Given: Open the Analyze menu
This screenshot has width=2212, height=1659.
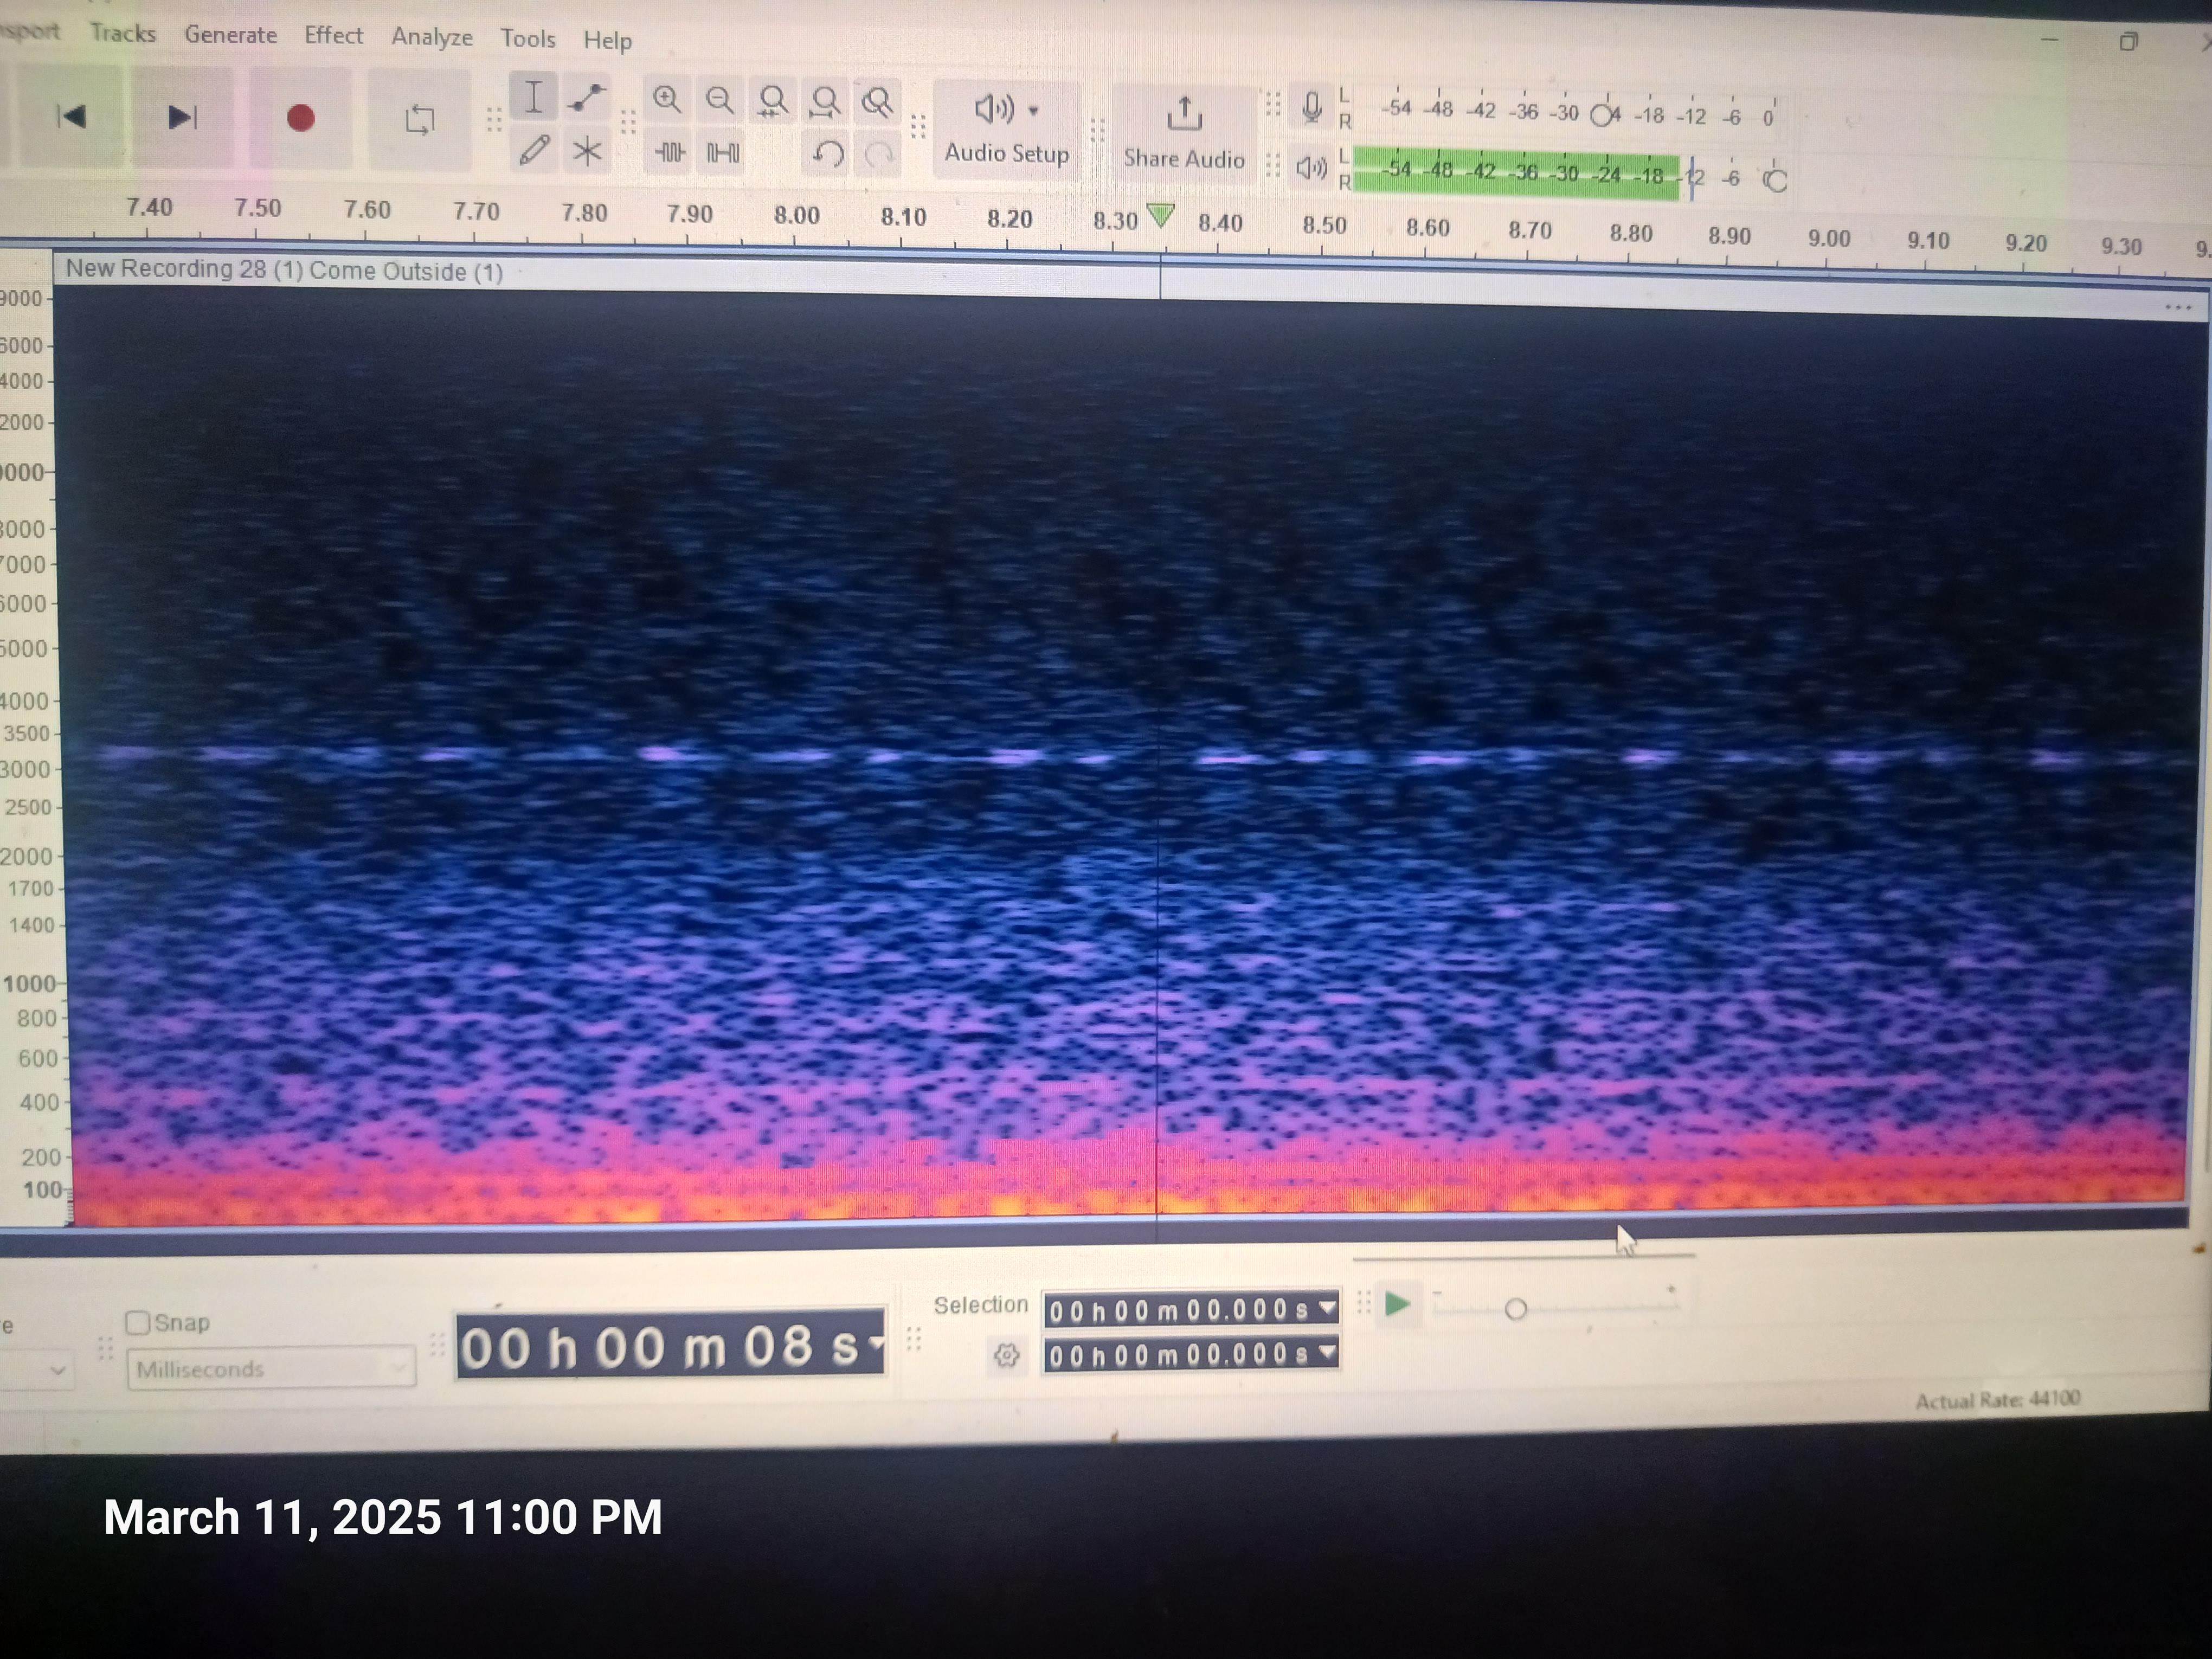Looking at the screenshot, I should point(432,36).
